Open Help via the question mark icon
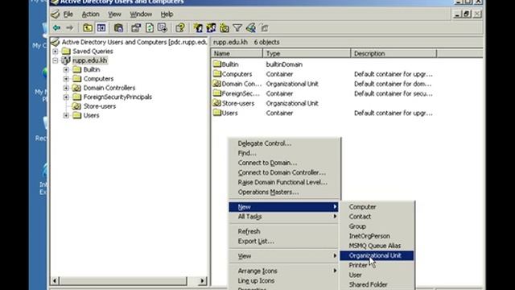515x290 pixels. coord(180,28)
